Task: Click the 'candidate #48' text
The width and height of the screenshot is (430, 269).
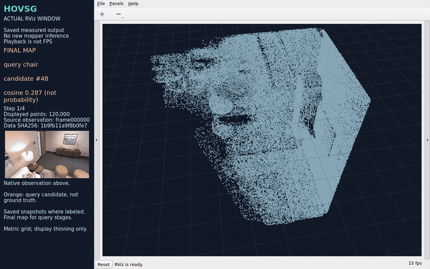Action: [x=26, y=78]
